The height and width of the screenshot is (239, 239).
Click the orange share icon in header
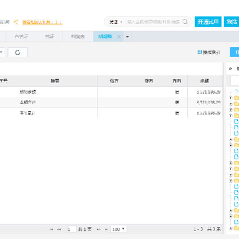16,22
